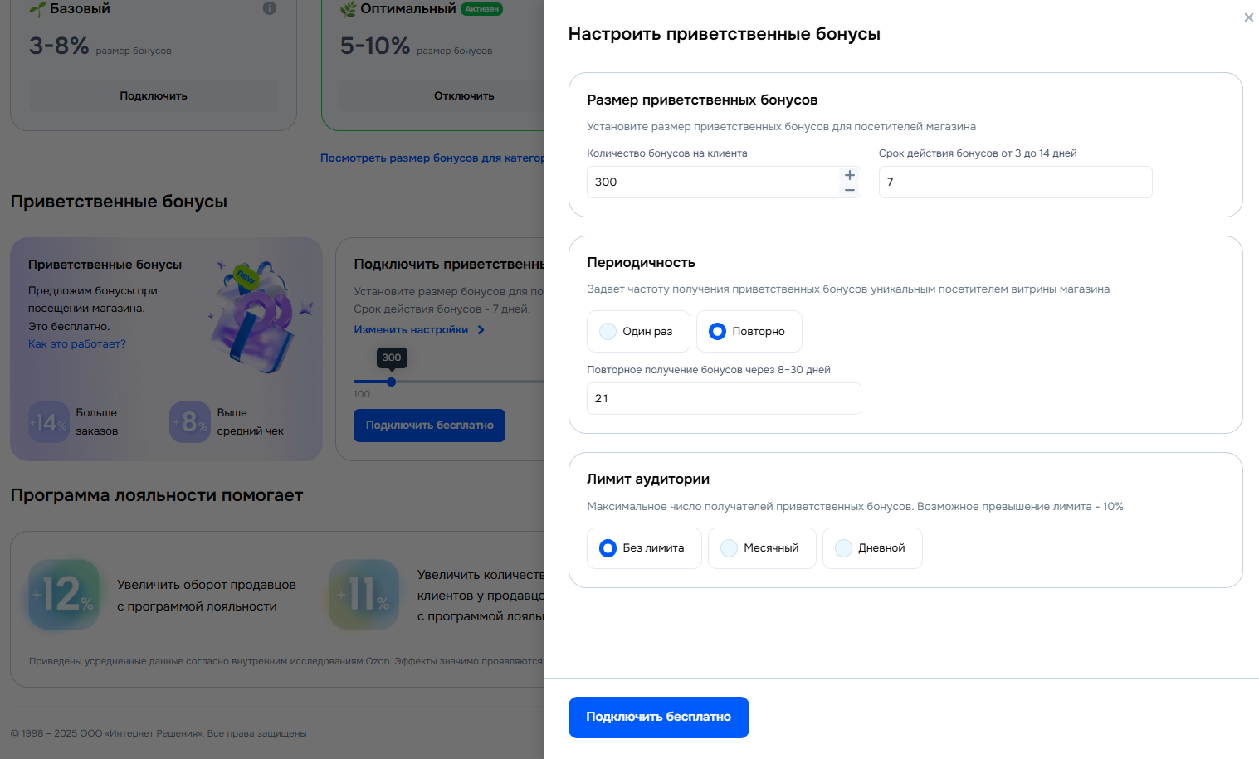Click the +11% customers icon
This screenshot has width=1259, height=759.
[364, 595]
